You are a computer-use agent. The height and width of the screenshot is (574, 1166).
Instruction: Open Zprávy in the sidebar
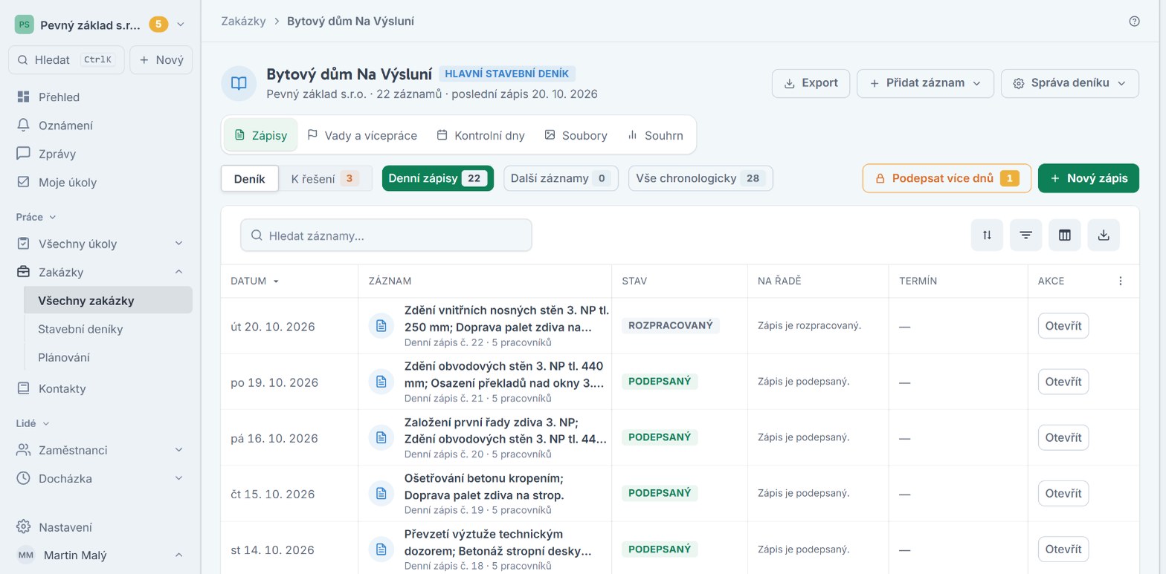click(100, 154)
